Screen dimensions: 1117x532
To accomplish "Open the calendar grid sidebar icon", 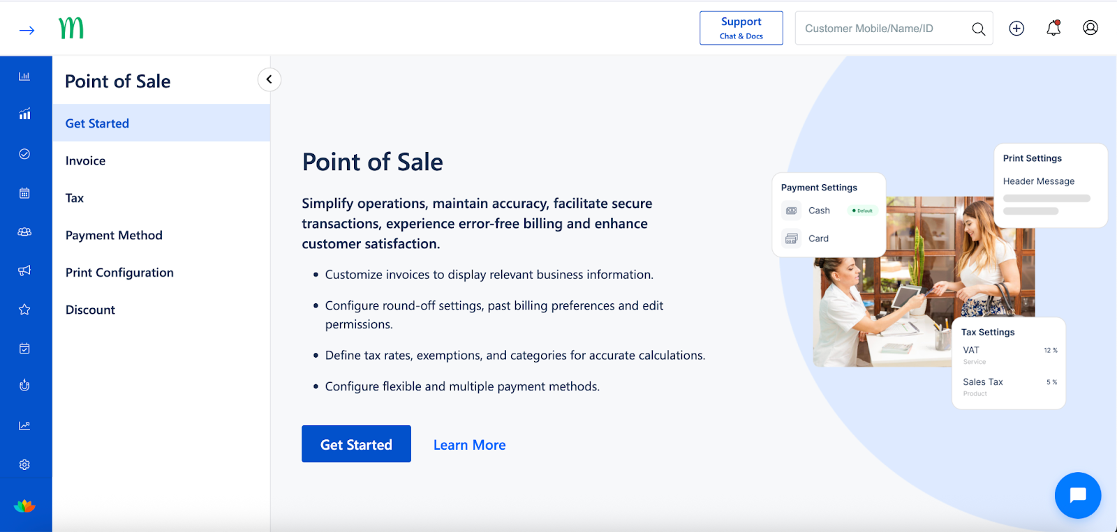I will 24,193.
